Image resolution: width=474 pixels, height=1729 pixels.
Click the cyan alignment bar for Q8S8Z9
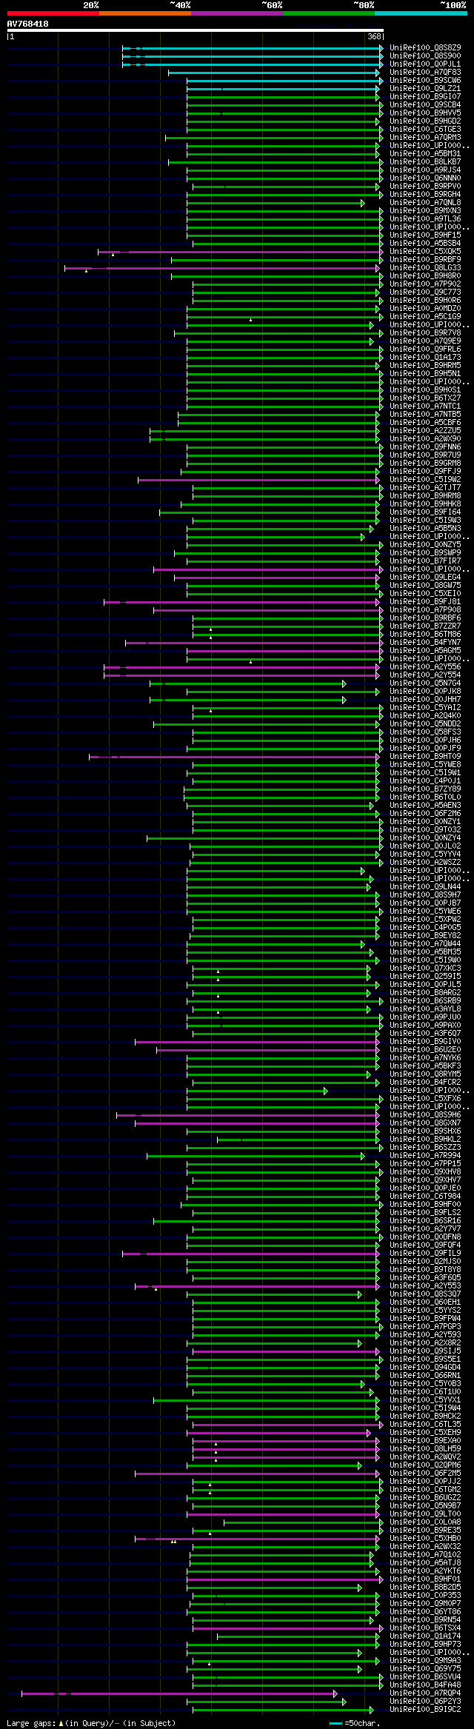point(253,48)
